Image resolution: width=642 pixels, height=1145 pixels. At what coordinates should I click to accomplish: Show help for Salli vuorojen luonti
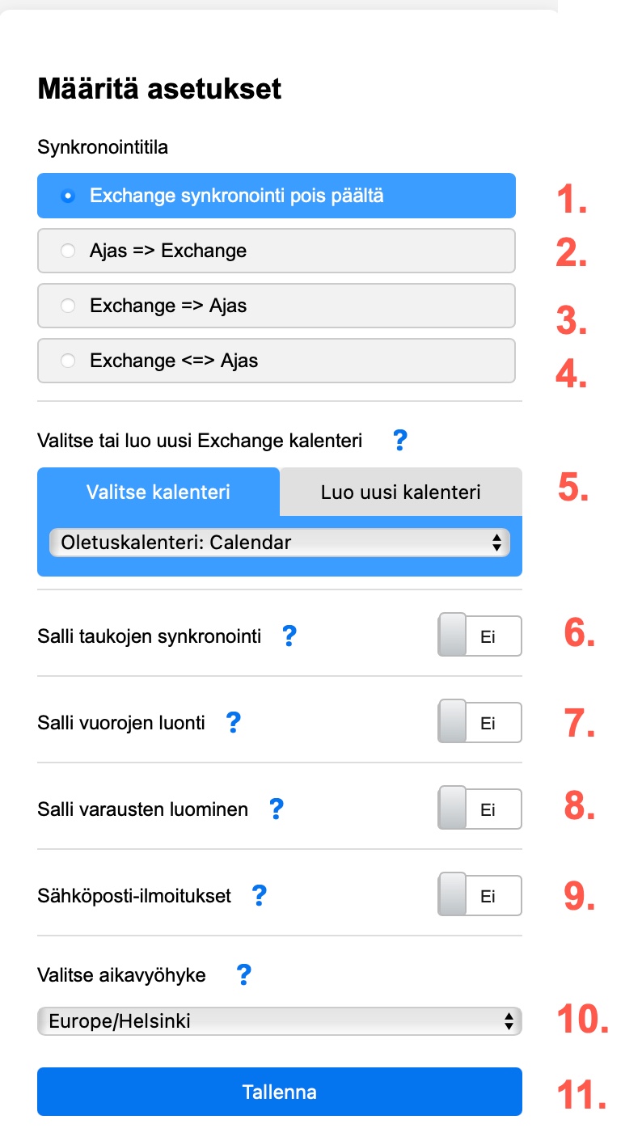pos(233,722)
